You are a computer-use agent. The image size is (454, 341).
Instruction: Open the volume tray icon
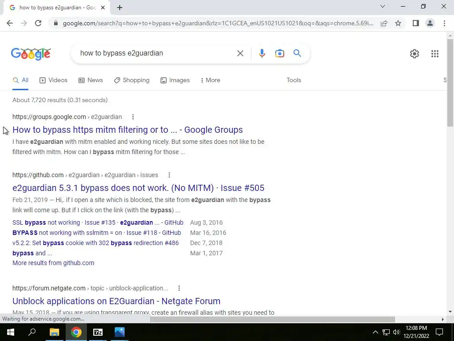point(396,332)
